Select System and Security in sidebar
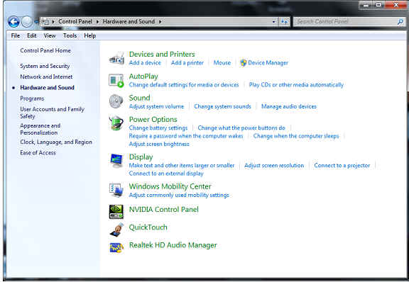This screenshot has height=282, width=409. [45, 66]
